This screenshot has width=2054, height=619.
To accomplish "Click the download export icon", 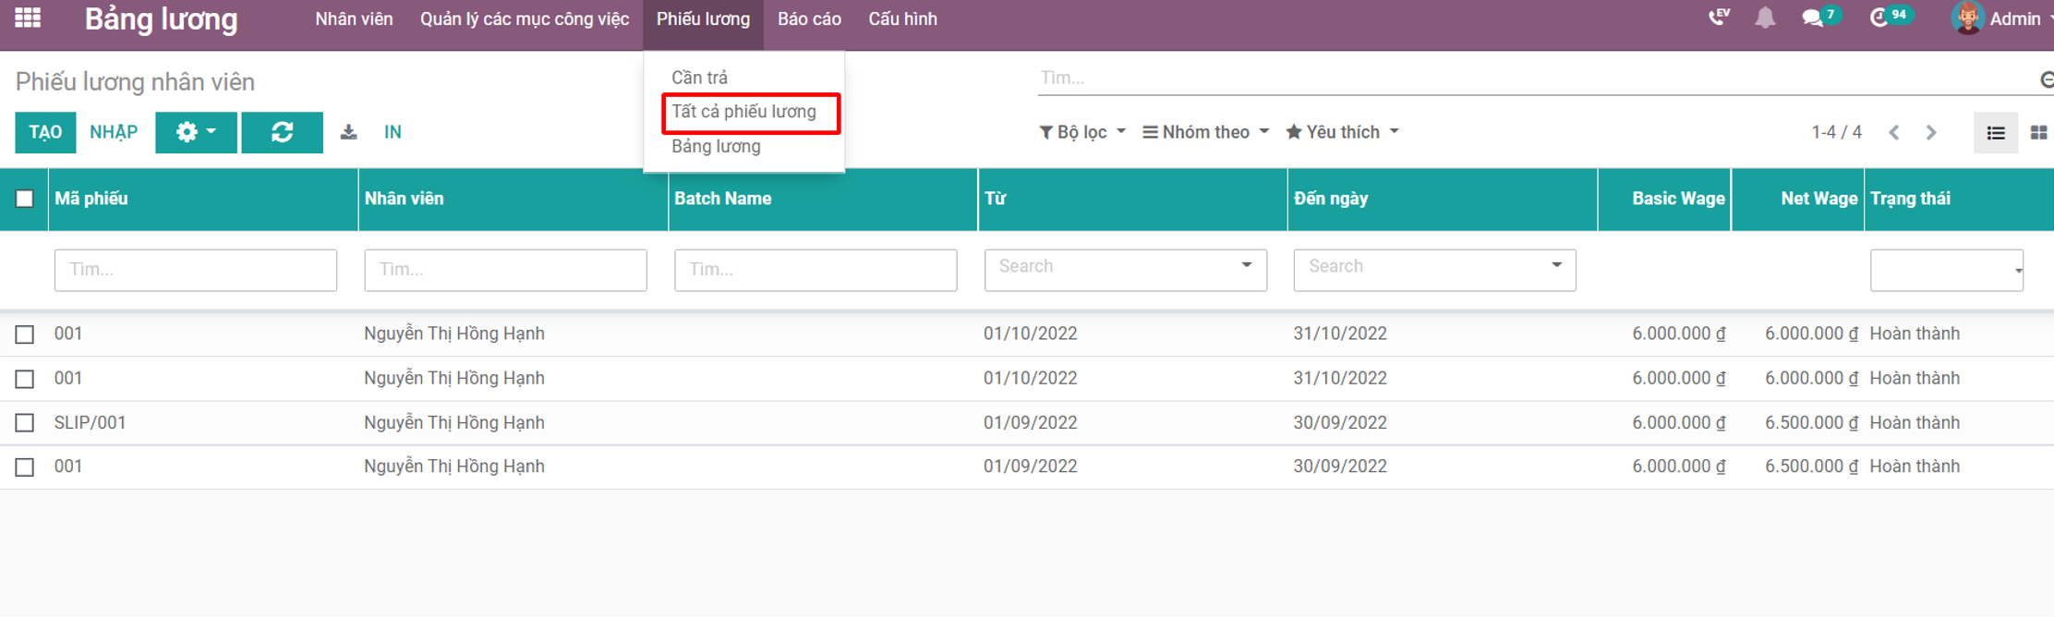I will pyautogui.click(x=348, y=132).
